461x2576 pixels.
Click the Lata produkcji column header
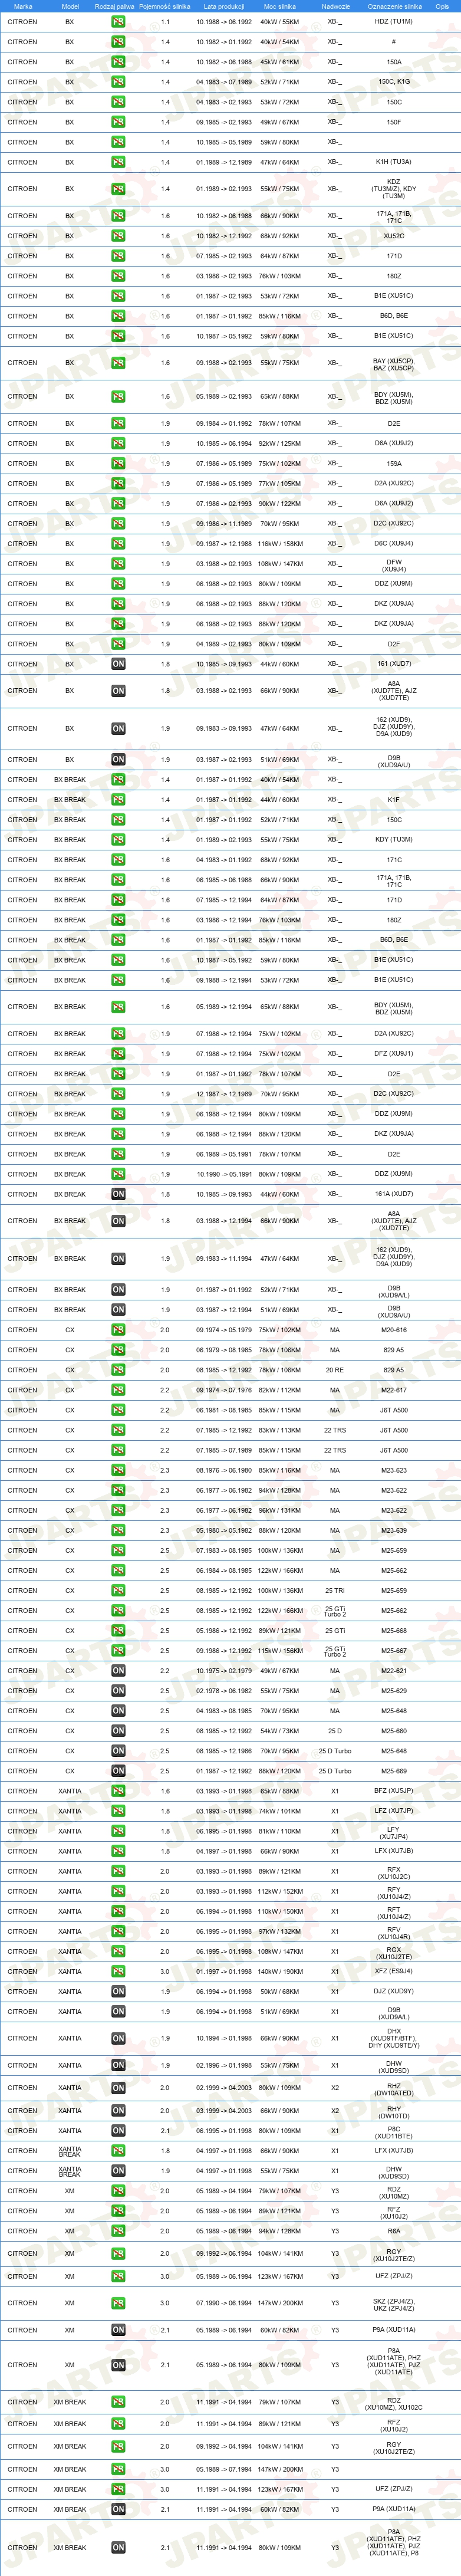223,6
